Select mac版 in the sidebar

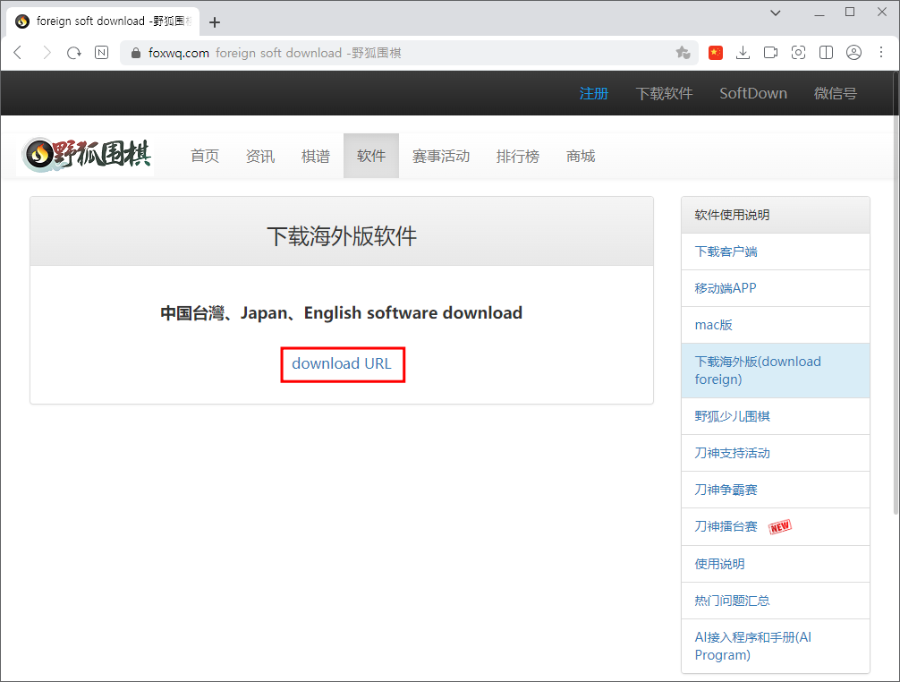(x=713, y=325)
